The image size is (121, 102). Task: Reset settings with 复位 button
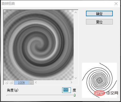[x=99, y=22]
